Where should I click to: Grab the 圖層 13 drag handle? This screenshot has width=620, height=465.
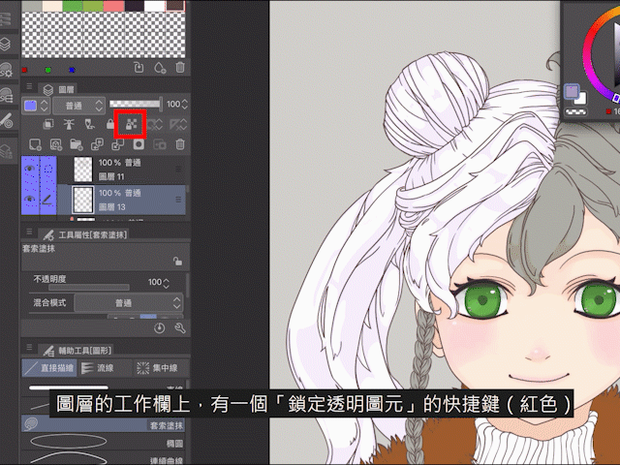[178, 200]
